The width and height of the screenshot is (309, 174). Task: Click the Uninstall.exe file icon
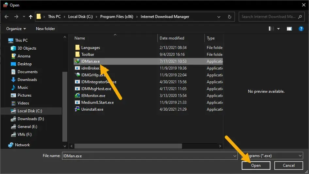click(x=77, y=109)
